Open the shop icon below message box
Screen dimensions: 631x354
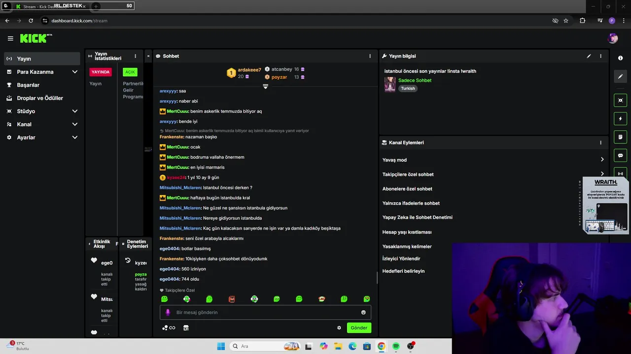[186, 328]
